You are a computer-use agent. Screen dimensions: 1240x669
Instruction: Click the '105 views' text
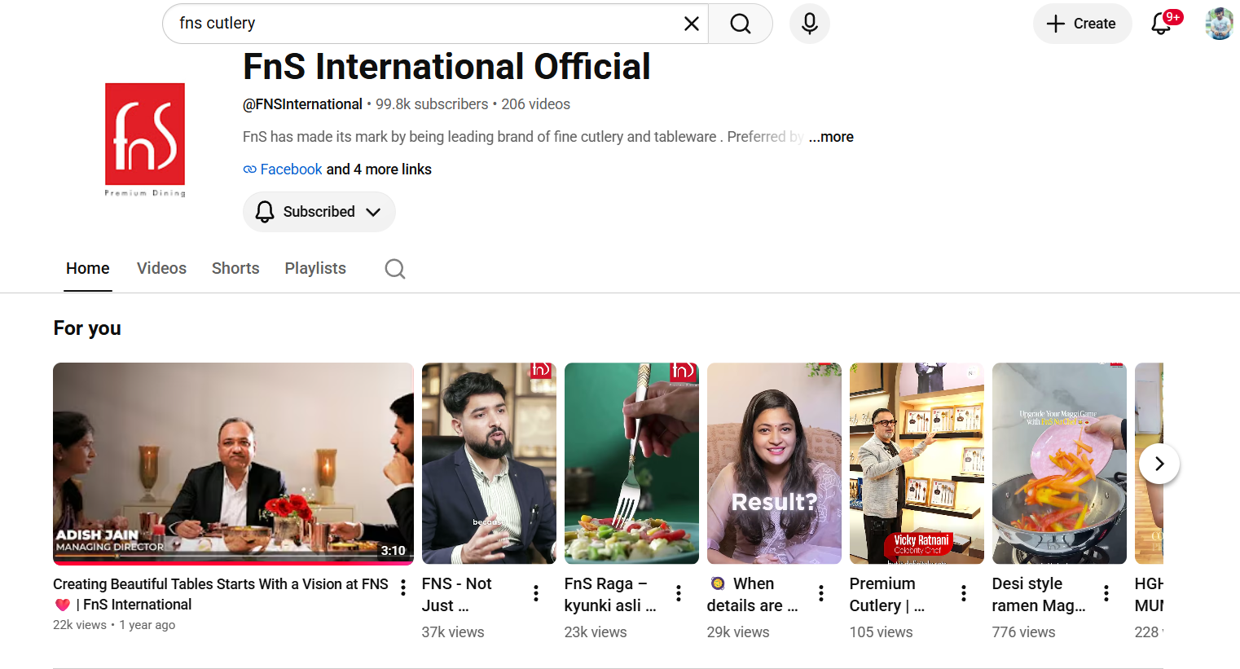881,632
